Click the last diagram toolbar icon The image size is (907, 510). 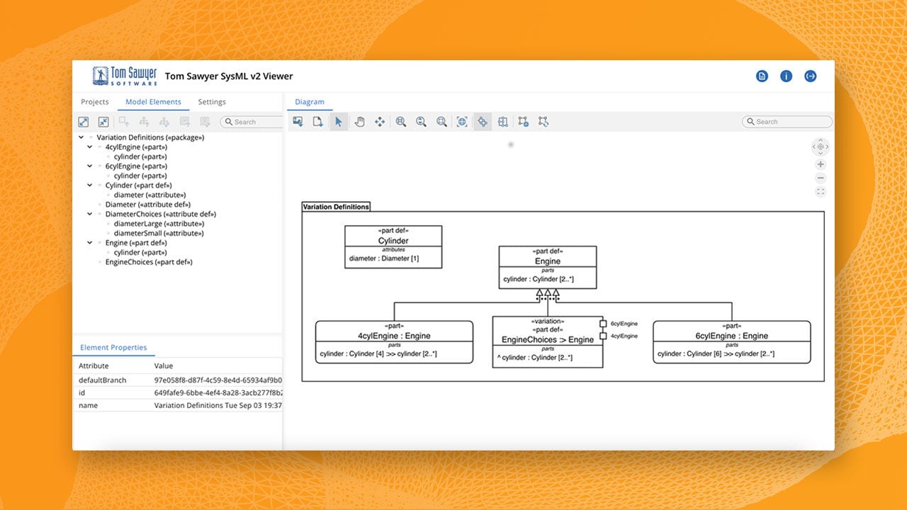[x=543, y=122]
